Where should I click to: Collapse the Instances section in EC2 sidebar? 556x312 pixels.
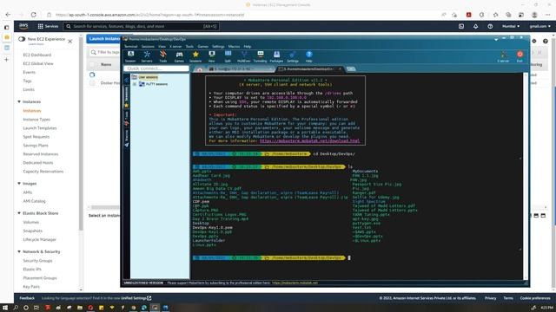pos(19,101)
